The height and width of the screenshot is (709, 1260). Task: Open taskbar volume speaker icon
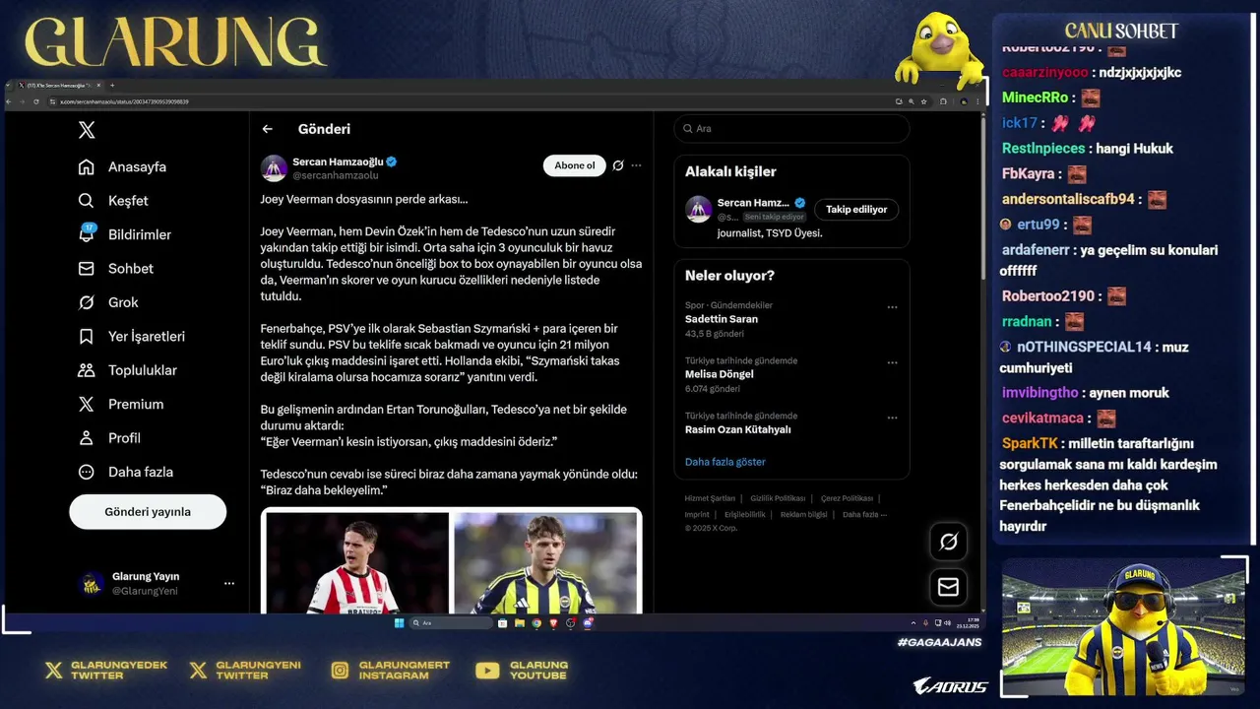[947, 622]
